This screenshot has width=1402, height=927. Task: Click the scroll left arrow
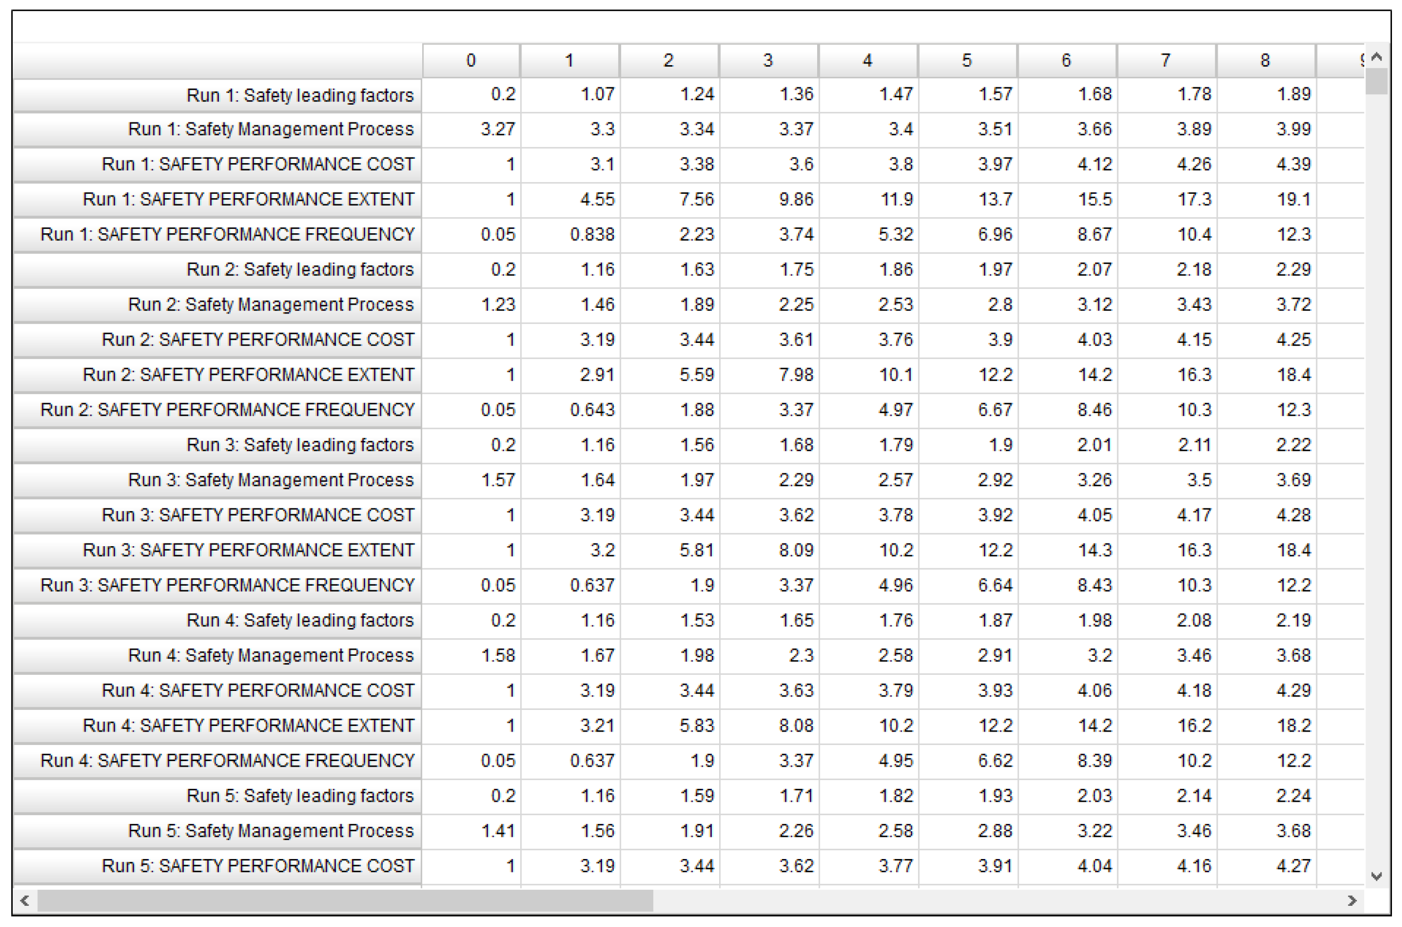click(x=25, y=900)
